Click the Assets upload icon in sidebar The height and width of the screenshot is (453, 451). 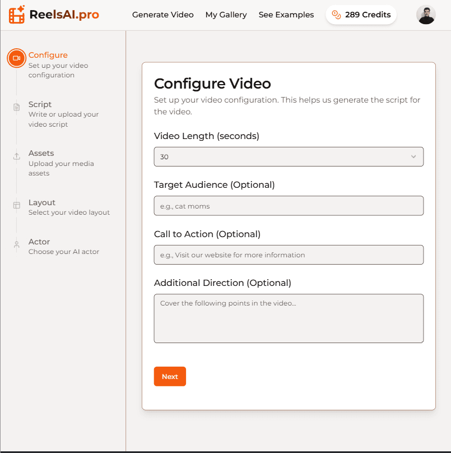point(16,156)
